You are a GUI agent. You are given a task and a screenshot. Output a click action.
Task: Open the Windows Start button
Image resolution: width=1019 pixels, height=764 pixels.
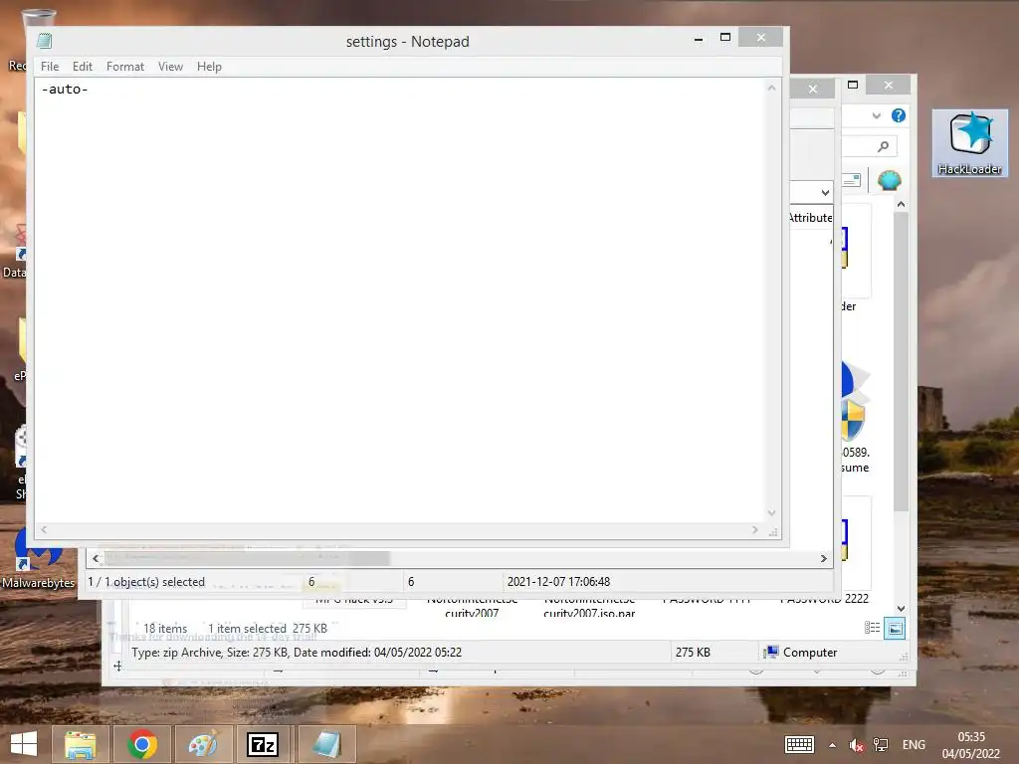click(24, 744)
